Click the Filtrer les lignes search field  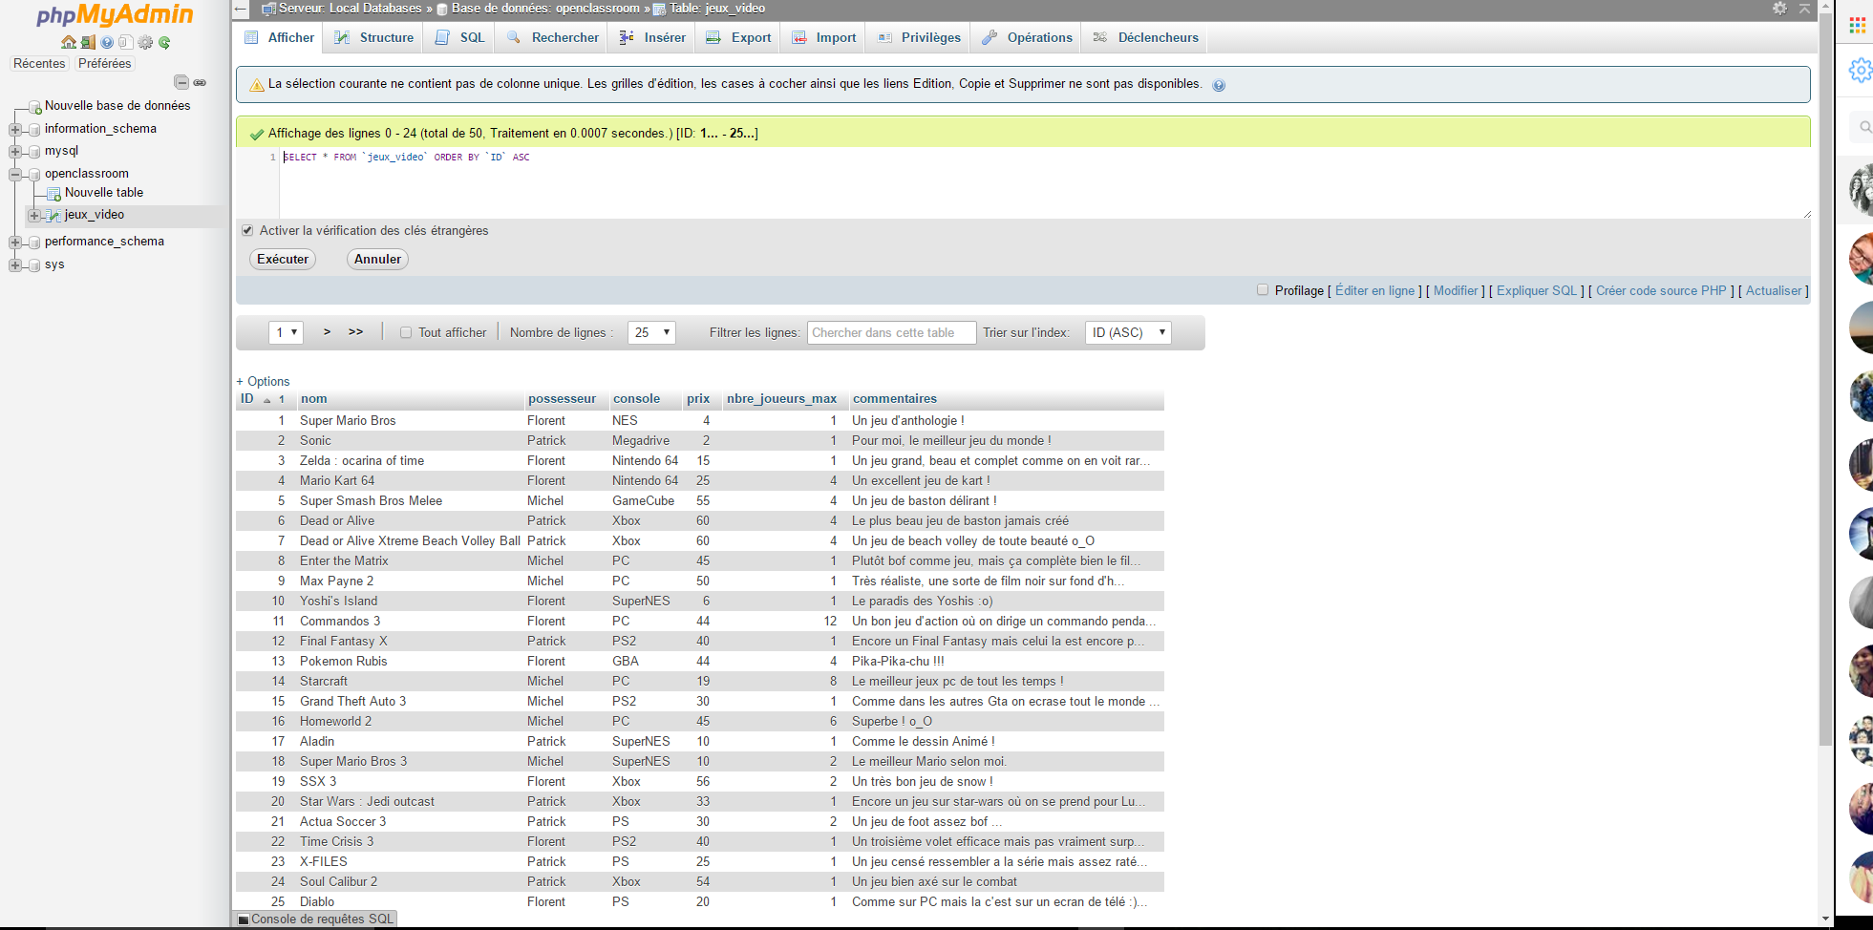892,332
